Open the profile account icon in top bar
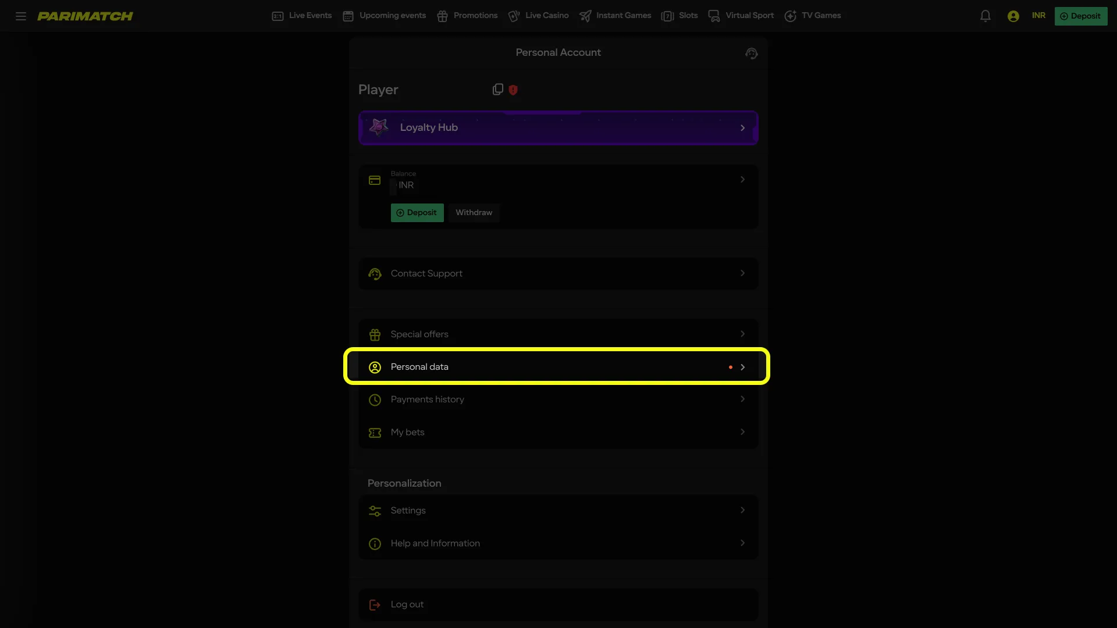 [1013, 16]
